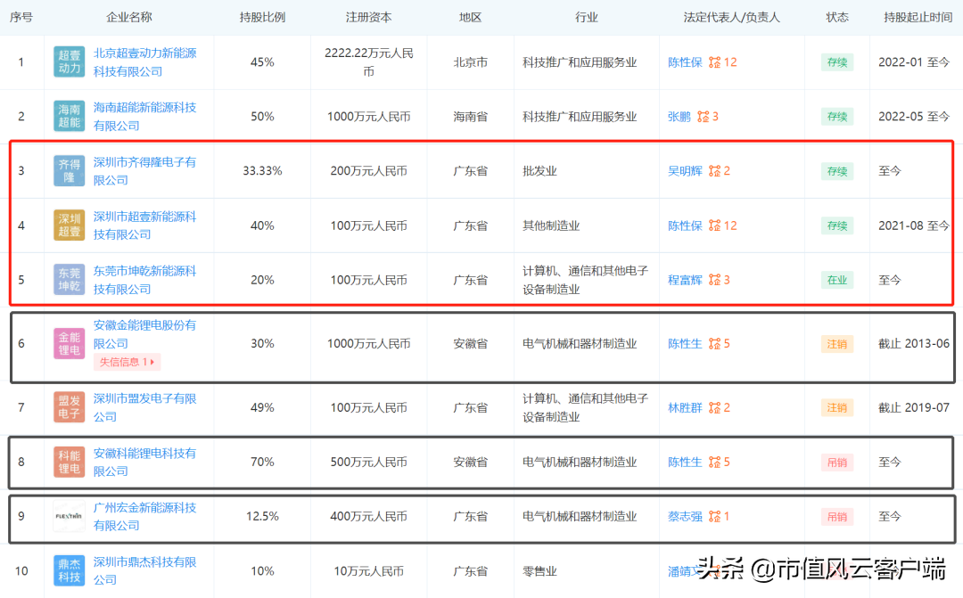Open relation graph icon beside 陈性保 in row 4

point(714,225)
